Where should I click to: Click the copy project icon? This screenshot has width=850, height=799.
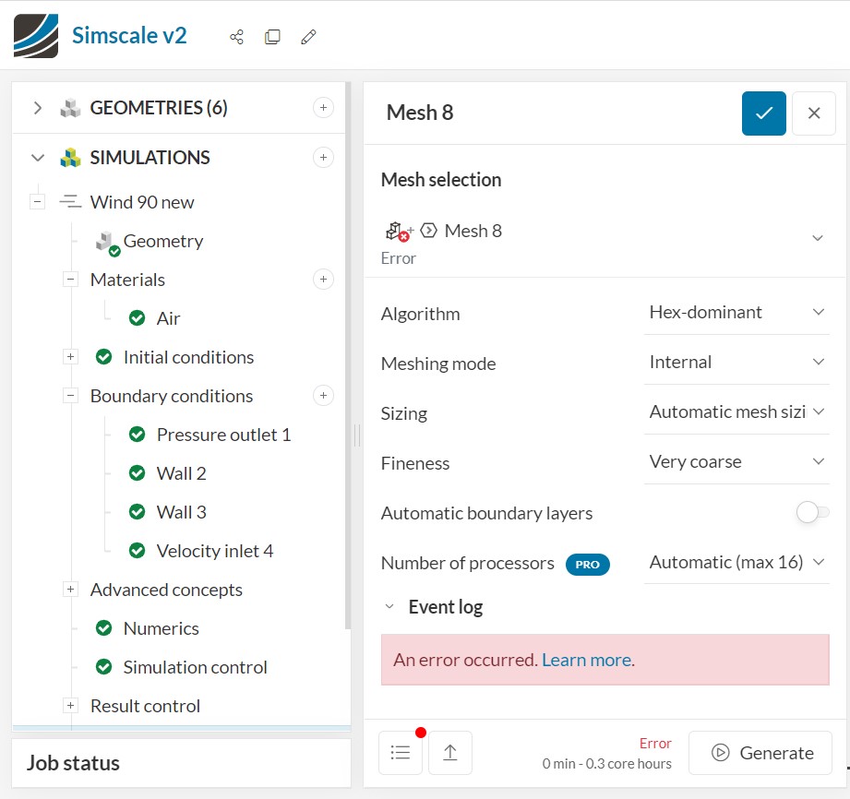(272, 37)
